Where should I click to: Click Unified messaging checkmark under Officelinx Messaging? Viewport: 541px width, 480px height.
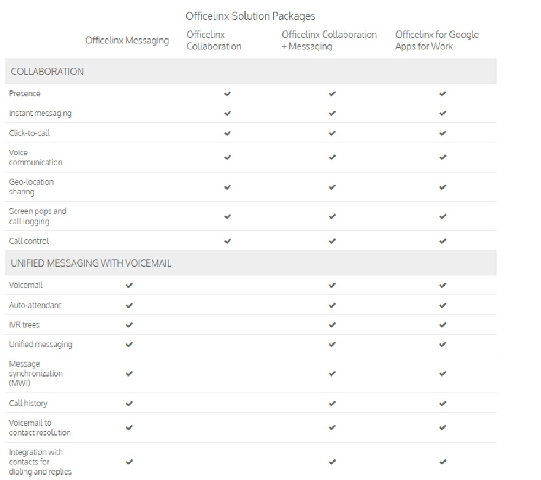pos(129,345)
